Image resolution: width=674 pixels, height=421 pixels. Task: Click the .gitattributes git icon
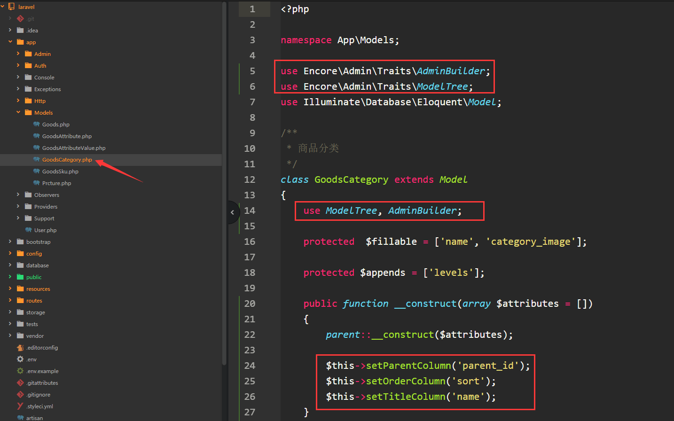pos(20,382)
